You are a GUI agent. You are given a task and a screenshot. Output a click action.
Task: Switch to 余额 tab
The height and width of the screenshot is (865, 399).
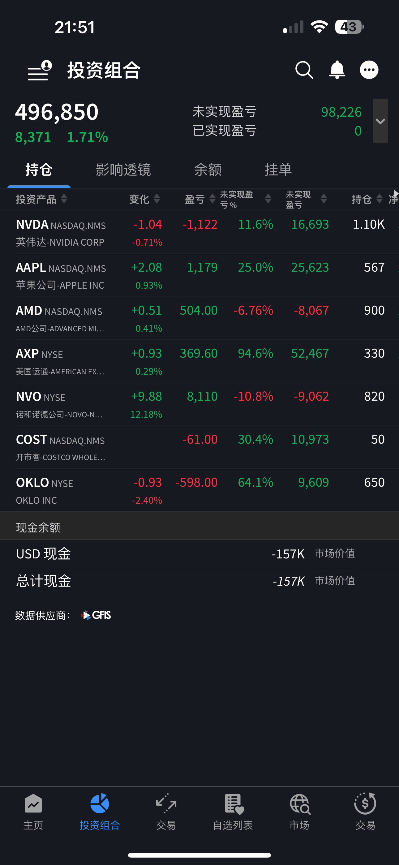click(x=208, y=170)
